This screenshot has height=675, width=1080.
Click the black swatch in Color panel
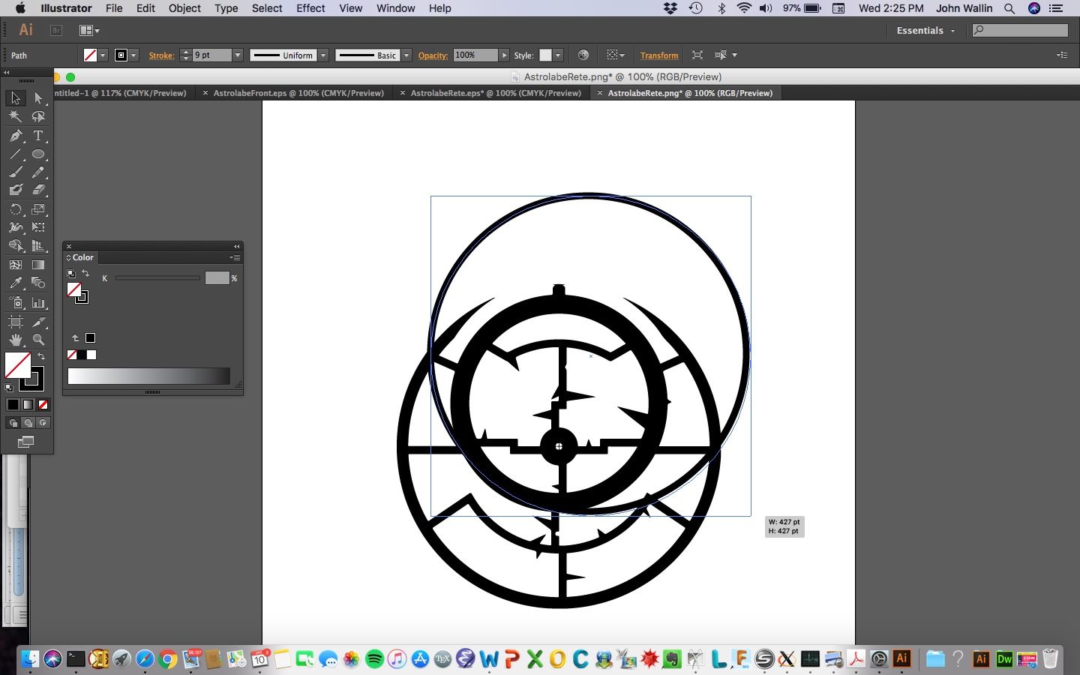pyautogui.click(x=82, y=355)
